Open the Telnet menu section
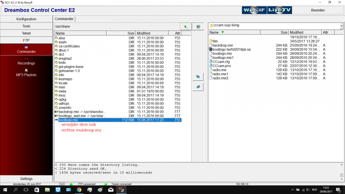This screenshot has width=345, height=194. tap(26, 33)
